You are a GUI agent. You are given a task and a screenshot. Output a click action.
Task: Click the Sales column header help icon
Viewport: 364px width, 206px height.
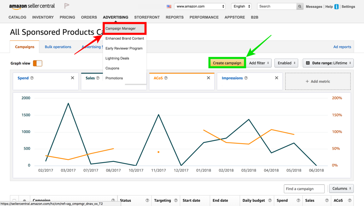coord(327,200)
